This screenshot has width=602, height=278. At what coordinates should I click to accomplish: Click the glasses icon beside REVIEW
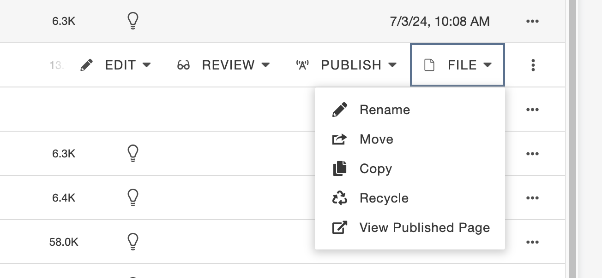pos(183,65)
